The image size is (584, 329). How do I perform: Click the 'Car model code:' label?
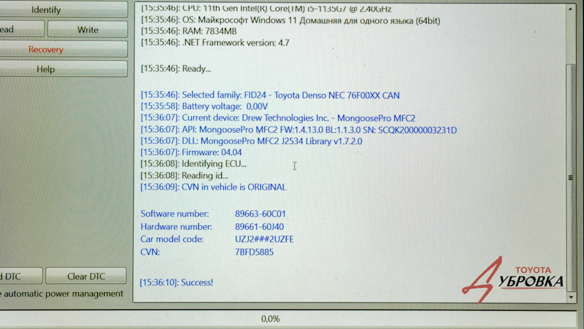pos(172,240)
